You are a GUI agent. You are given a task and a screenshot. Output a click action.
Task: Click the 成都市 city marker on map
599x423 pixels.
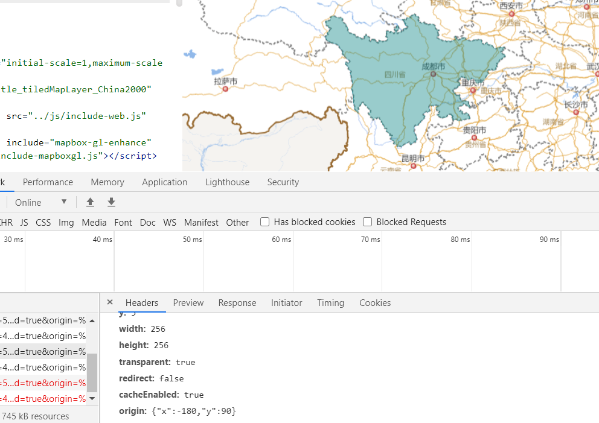(433, 74)
